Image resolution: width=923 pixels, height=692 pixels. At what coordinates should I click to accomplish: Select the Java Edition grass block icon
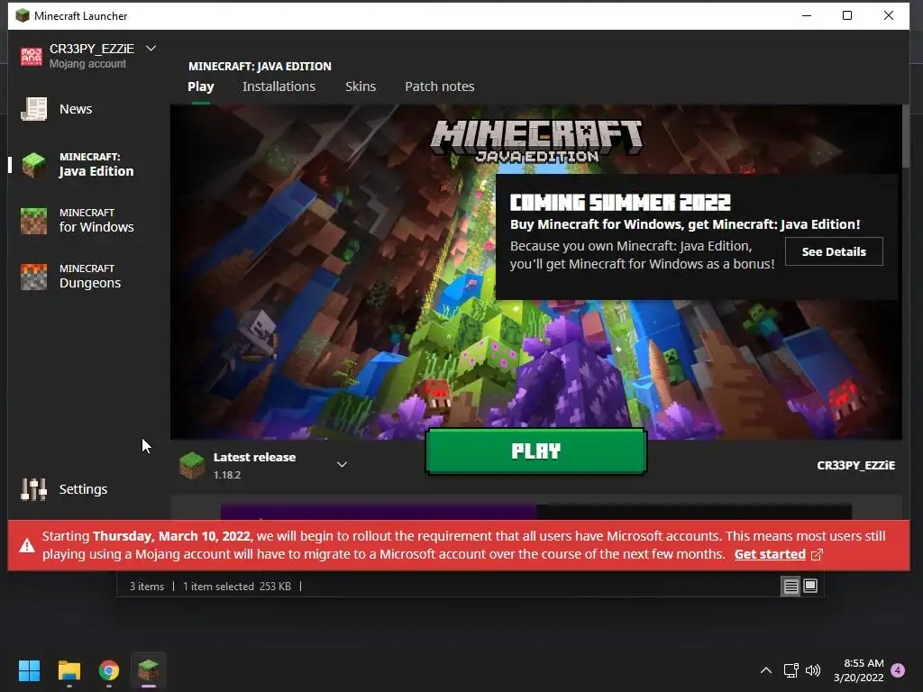tap(33, 165)
